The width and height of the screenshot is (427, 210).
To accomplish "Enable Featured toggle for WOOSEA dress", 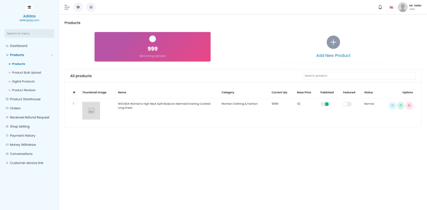I will (x=347, y=104).
